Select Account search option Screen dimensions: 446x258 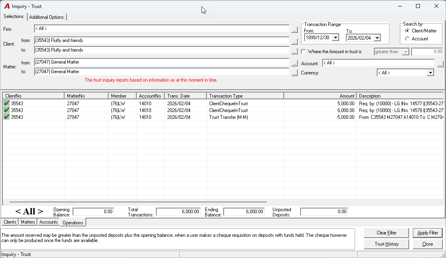point(407,39)
